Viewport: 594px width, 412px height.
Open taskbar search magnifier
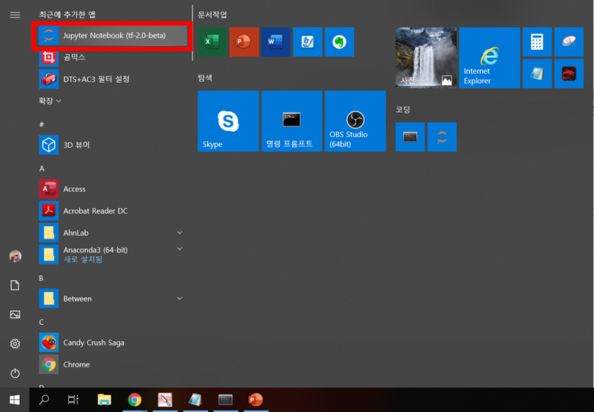(x=44, y=400)
